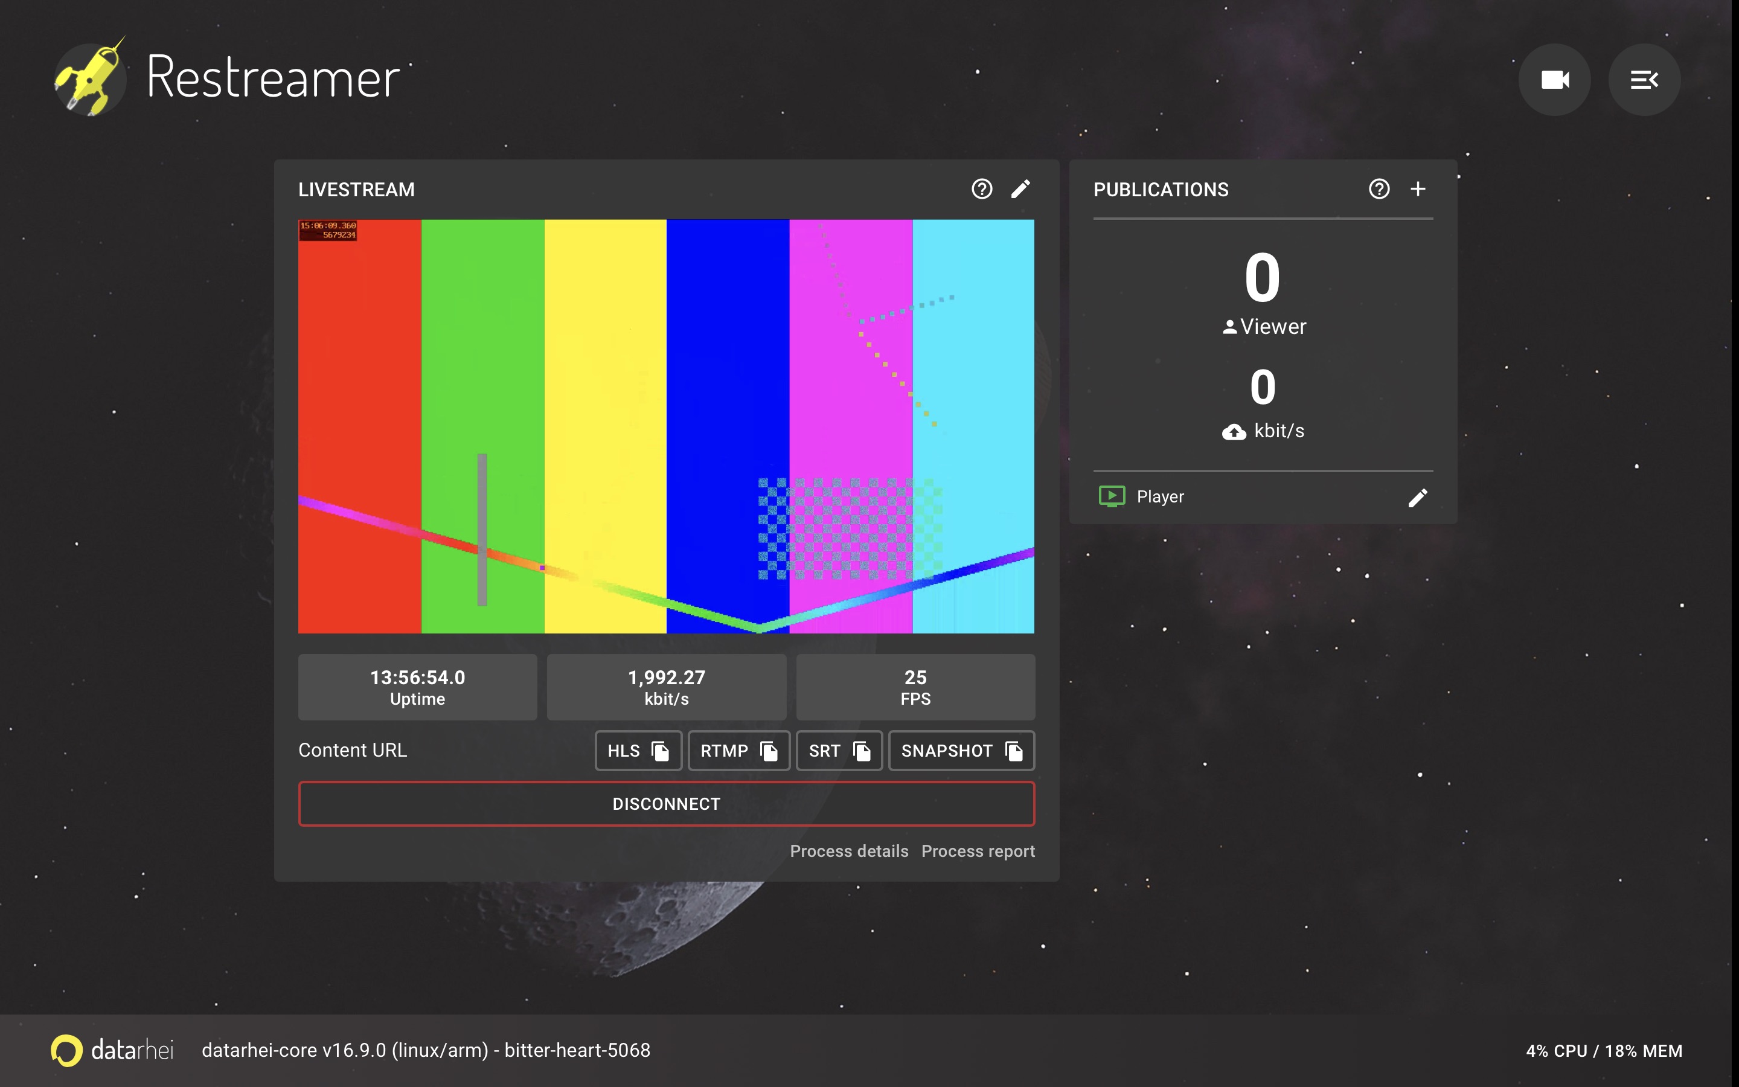Open the Livestream settings pencil icon
Viewport: 1739px width, 1087px height.
click(x=1022, y=188)
